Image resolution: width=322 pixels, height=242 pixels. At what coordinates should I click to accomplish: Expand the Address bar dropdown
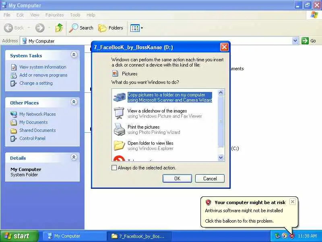[295, 41]
